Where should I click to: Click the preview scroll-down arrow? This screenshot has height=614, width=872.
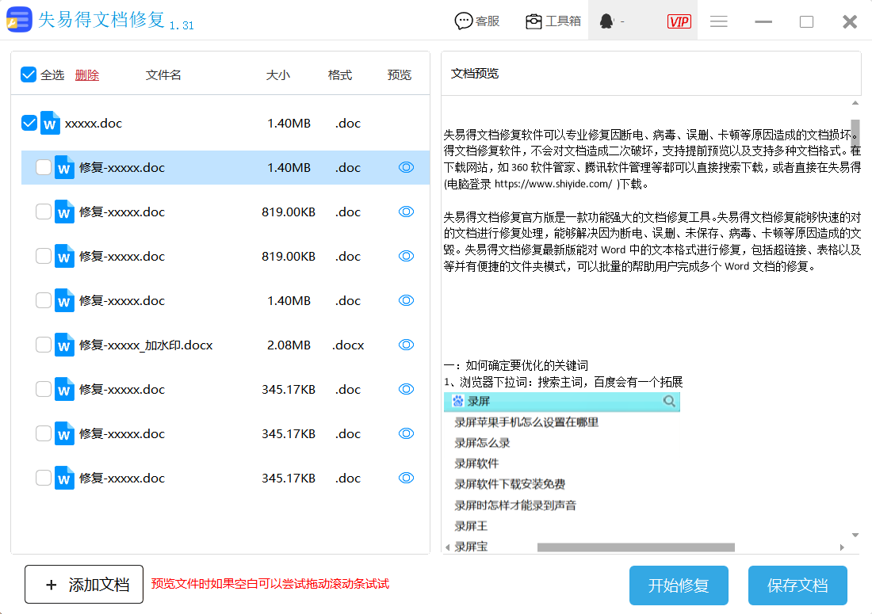[x=855, y=535]
